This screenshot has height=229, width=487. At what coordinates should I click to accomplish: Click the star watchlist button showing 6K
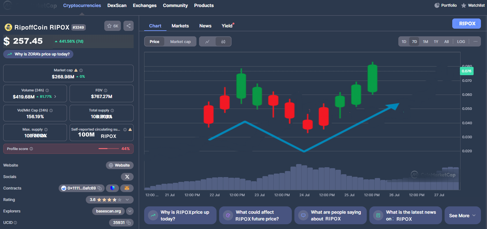pyautogui.click(x=113, y=26)
